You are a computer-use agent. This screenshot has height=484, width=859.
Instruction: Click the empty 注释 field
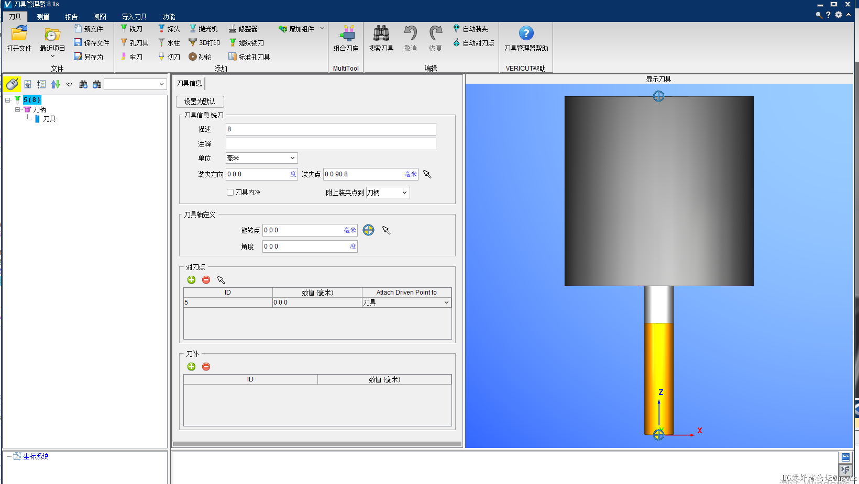click(331, 144)
